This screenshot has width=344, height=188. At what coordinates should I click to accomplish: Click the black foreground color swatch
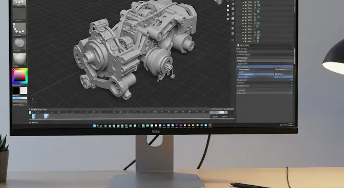tap(16, 90)
